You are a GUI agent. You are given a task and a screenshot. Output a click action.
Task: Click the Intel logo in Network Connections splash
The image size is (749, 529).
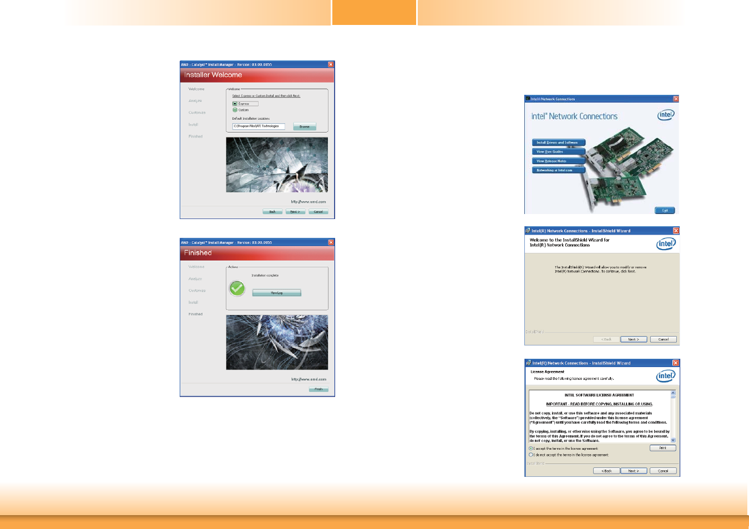pos(666,115)
